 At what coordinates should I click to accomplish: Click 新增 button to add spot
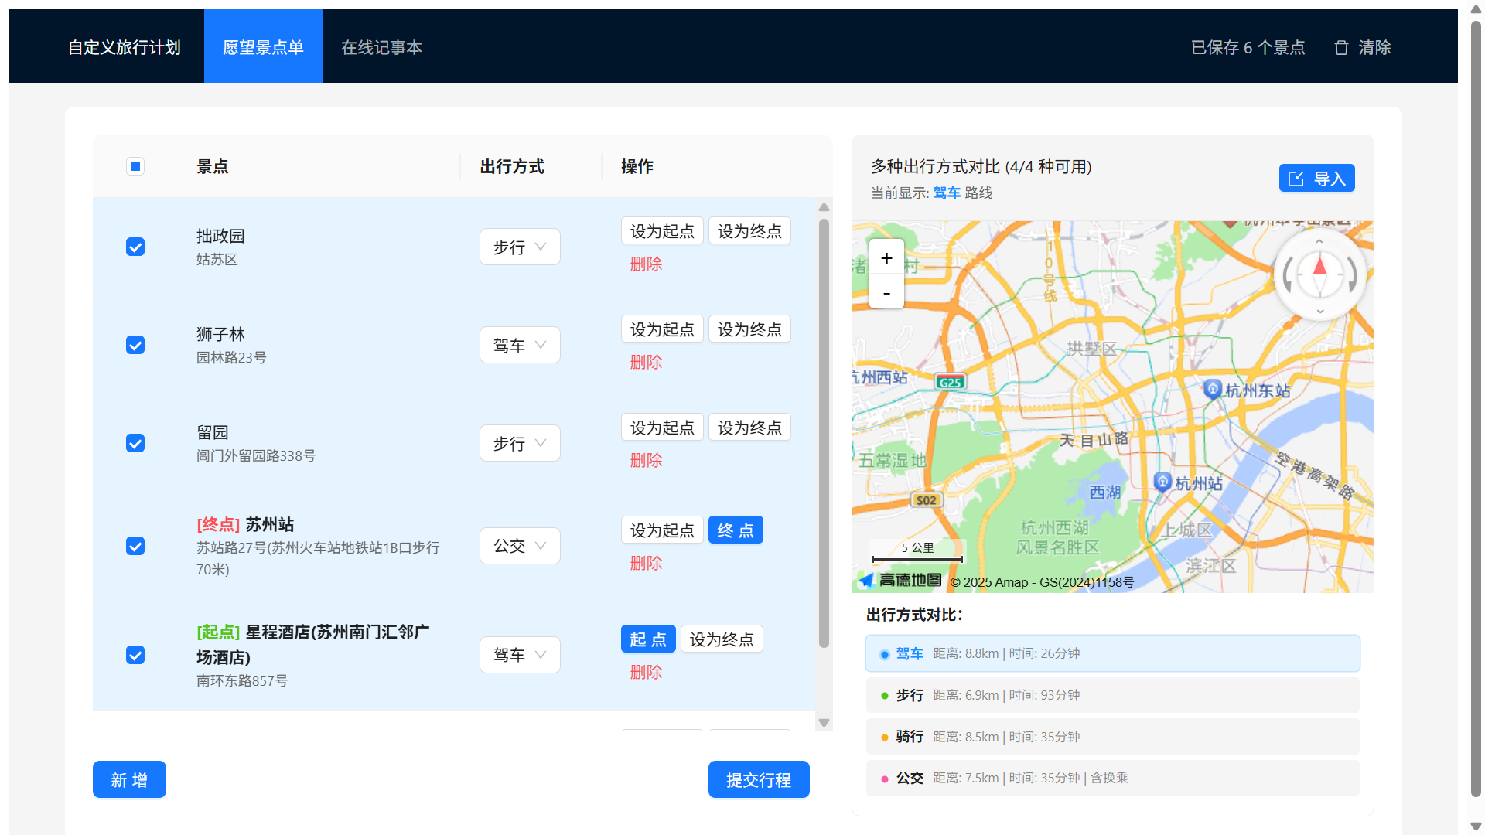click(129, 780)
